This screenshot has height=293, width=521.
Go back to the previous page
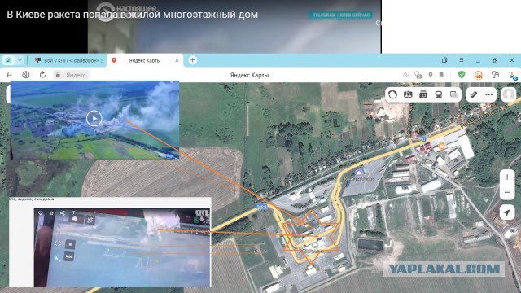click(9, 75)
